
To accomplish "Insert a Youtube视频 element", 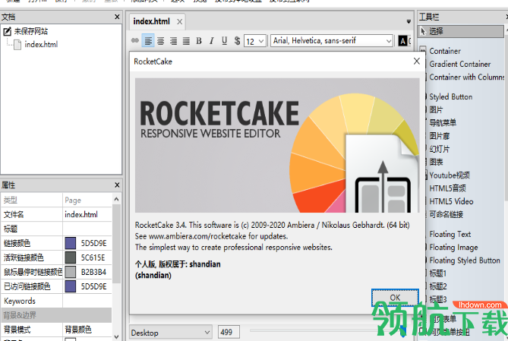I will pos(450,175).
